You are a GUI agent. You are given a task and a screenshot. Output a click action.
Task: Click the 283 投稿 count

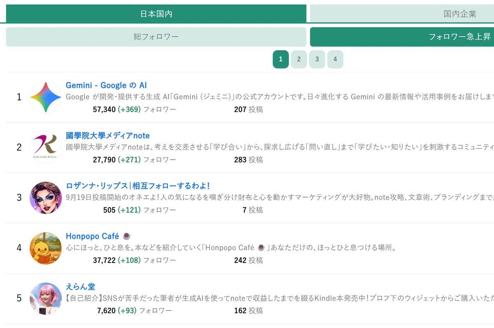[249, 160]
